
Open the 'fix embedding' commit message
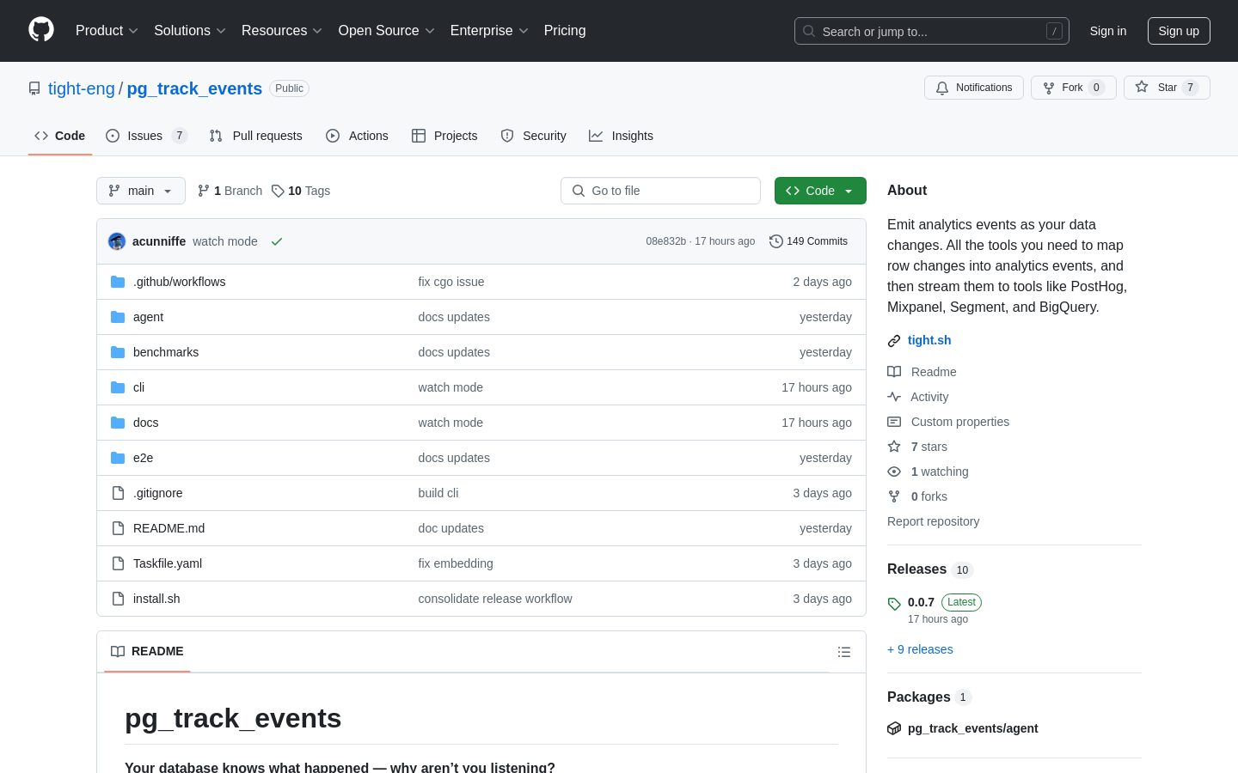click(x=456, y=563)
